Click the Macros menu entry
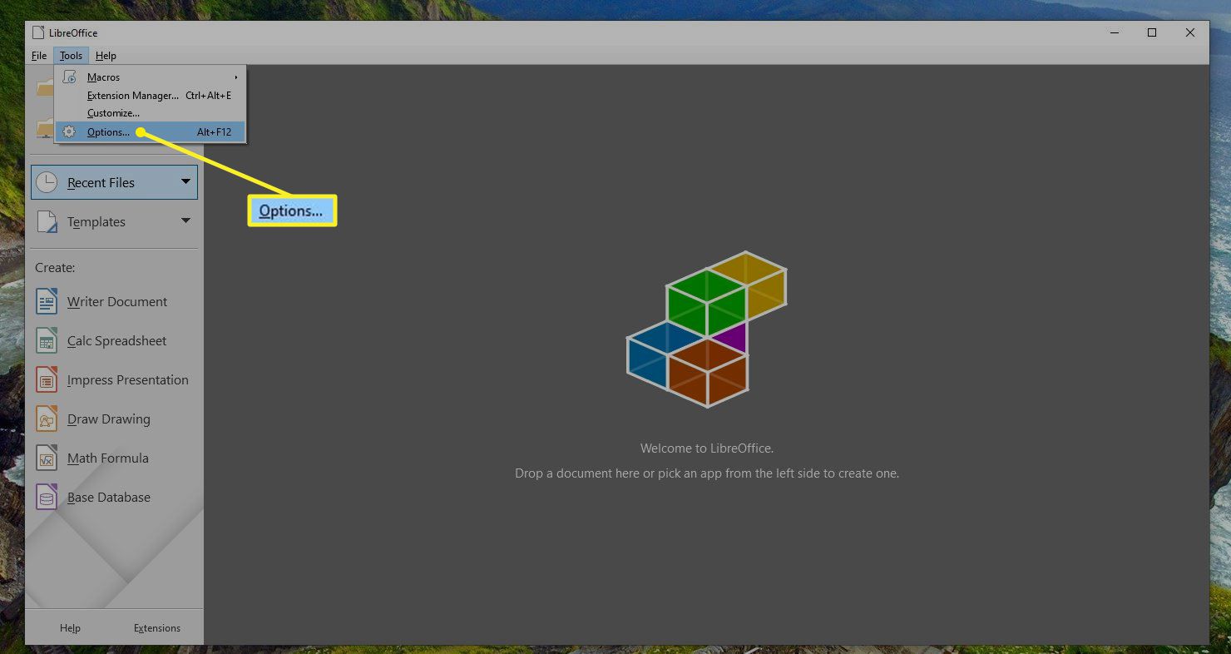The height and width of the screenshot is (654, 1231). [x=151, y=77]
